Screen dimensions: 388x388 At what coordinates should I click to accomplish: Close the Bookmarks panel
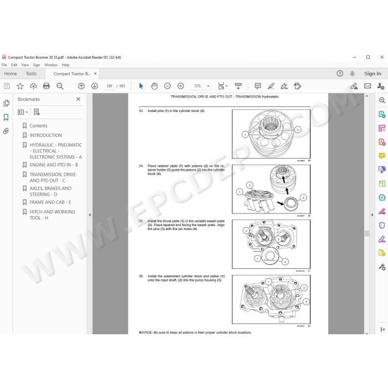[78, 99]
